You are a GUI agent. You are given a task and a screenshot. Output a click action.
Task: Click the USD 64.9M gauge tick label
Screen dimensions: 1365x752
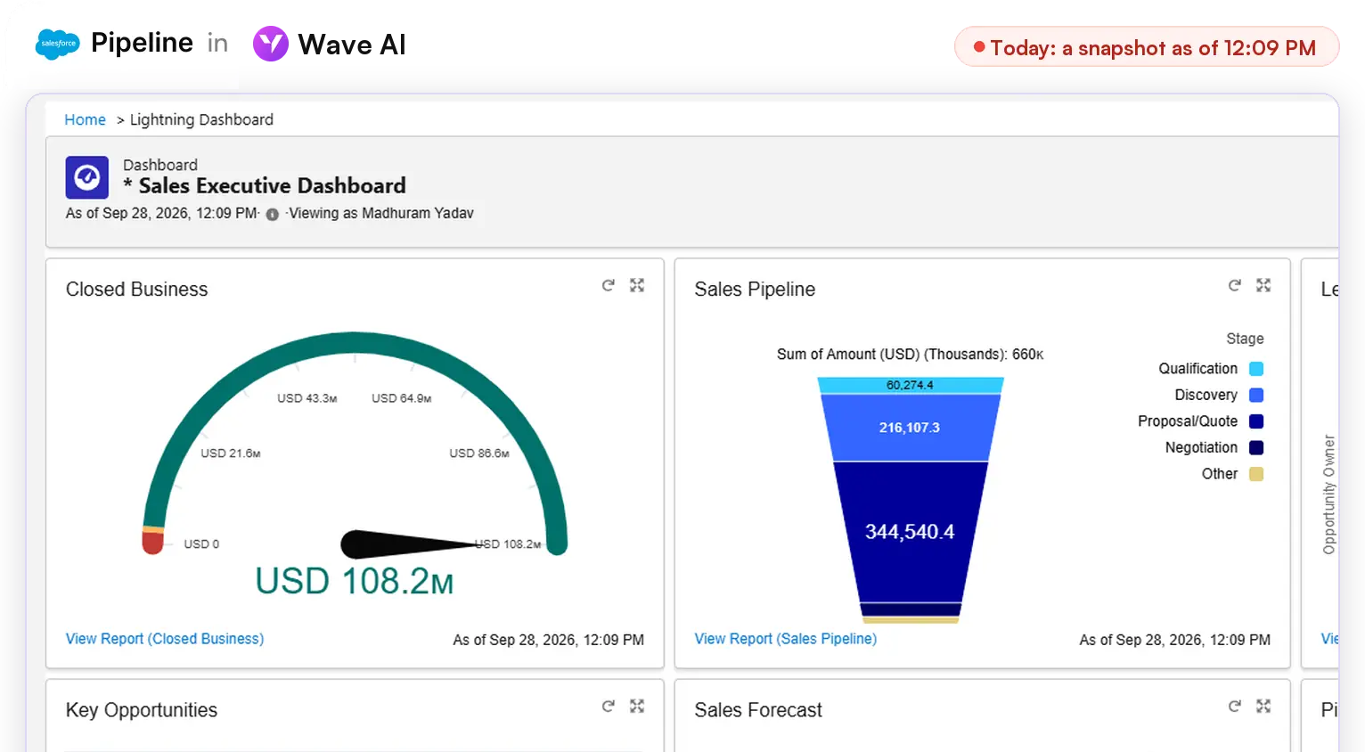[402, 398]
